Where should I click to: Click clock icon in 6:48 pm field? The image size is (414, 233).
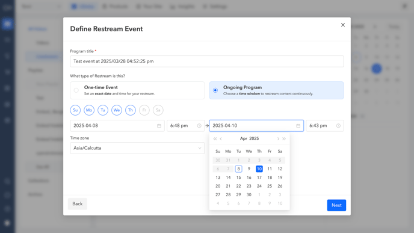pos(199,126)
